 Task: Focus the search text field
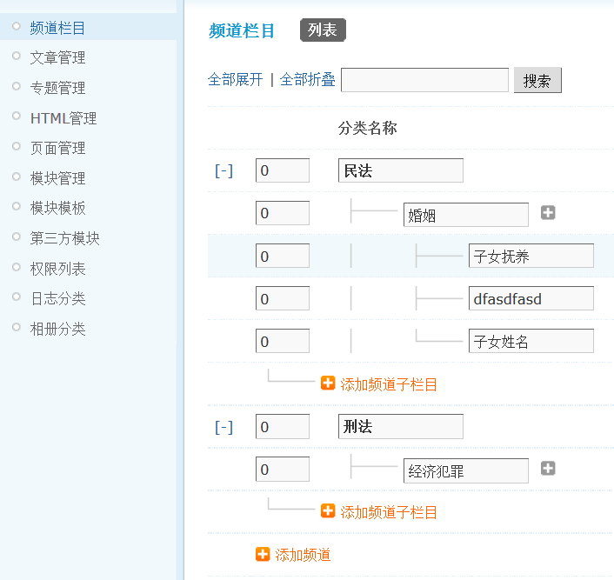coord(424,80)
